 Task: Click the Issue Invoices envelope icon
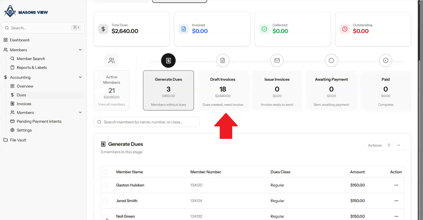point(277,61)
